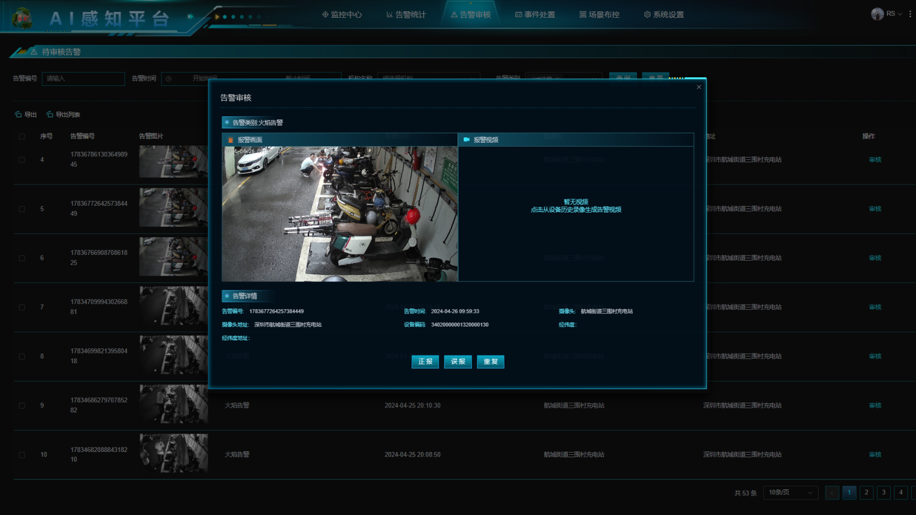The image size is (916, 515).
Task: Click the 重复 button
Action: [x=491, y=361]
